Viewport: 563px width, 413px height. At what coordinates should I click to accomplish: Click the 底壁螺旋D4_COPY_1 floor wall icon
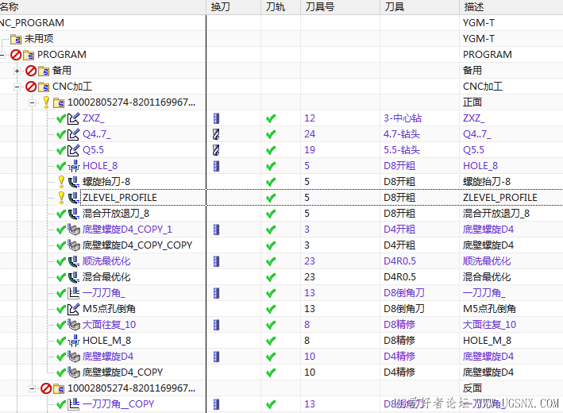(x=74, y=229)
